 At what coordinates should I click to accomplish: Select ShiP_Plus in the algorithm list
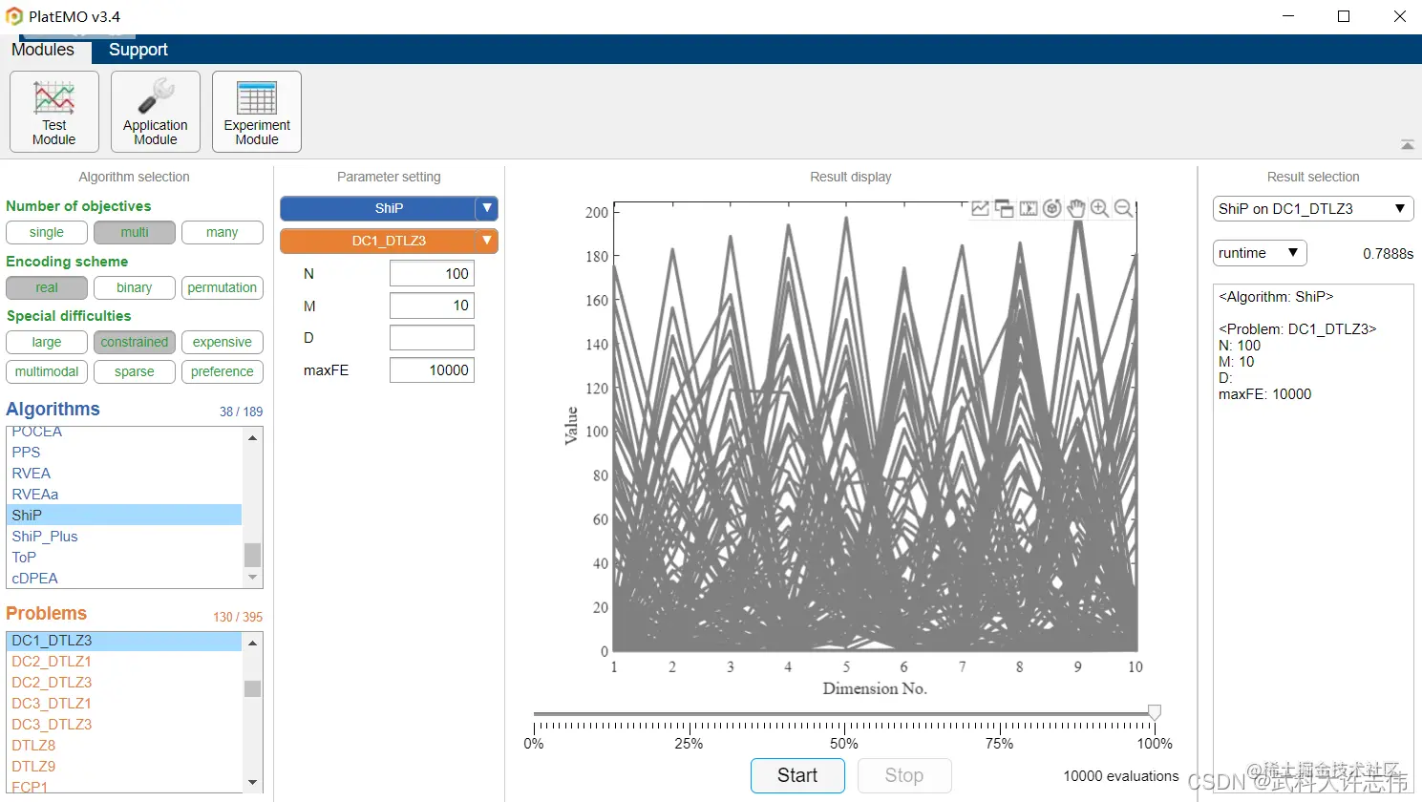[x=124, y=537]
